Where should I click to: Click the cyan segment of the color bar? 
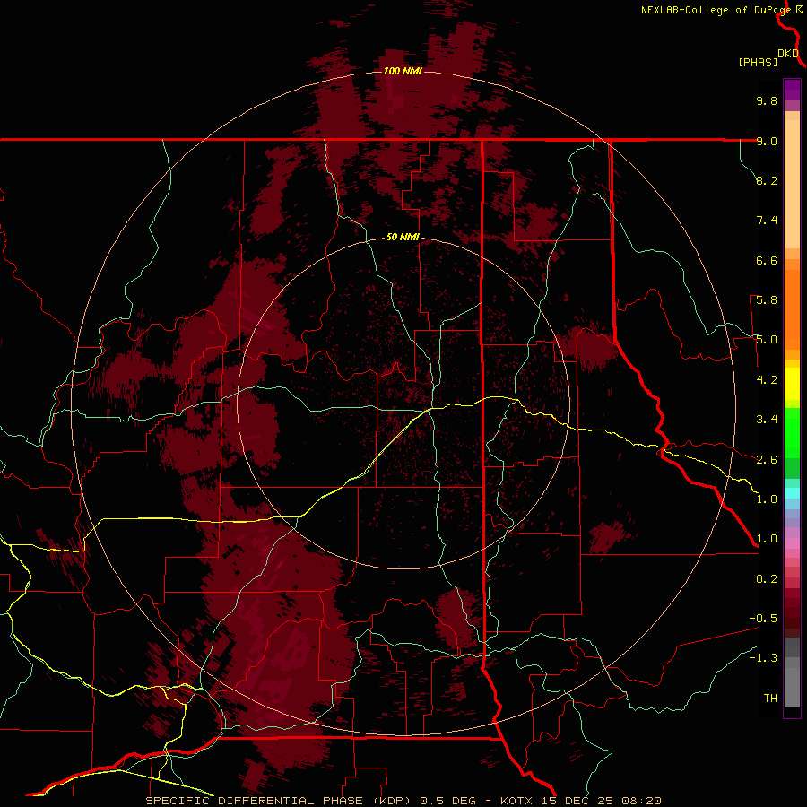click(x=792, y=493)
